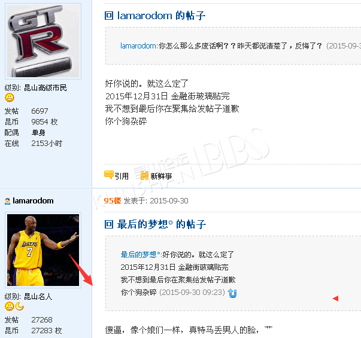Click the quoted author link lamarodom
This screenshot has width=361, height=338.
tap(138, 46)
